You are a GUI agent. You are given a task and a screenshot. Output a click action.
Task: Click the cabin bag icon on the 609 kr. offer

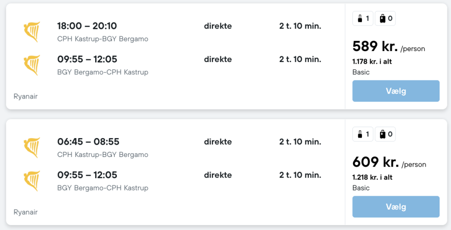pyautogui.click(x=360, y=134)
